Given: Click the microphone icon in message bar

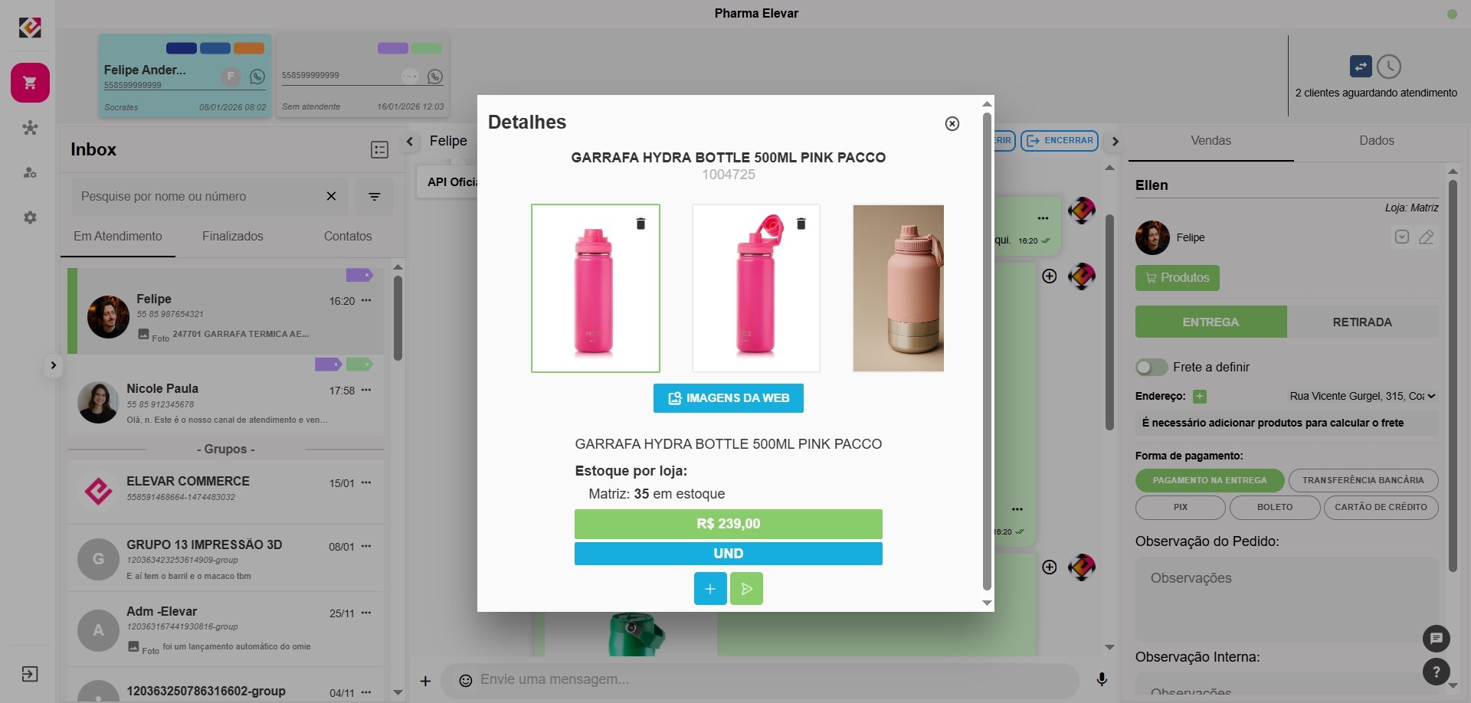Looking at the screenshot, I should [1102, 679].
